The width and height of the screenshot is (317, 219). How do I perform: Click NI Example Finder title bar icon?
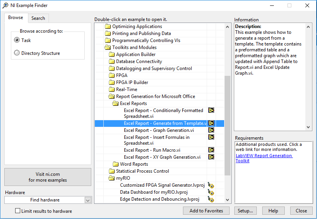[x=5, y=5]
